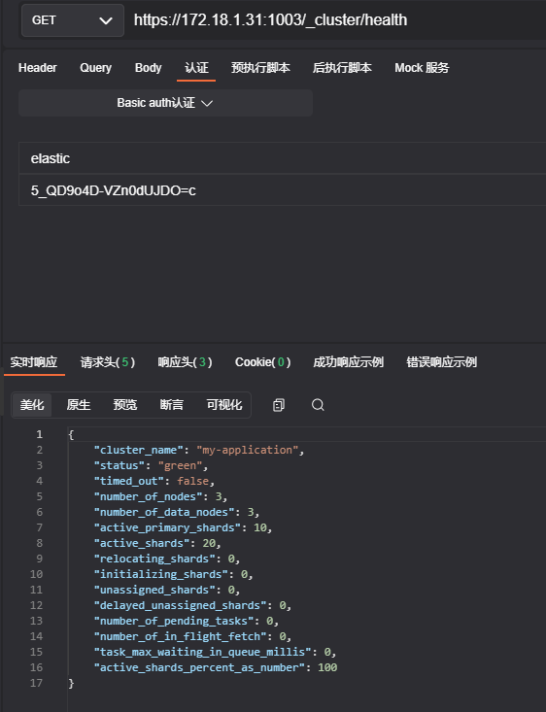Open the Cookie(0) tab
This screenshot has height=712, width=546.
click(263, 362)
